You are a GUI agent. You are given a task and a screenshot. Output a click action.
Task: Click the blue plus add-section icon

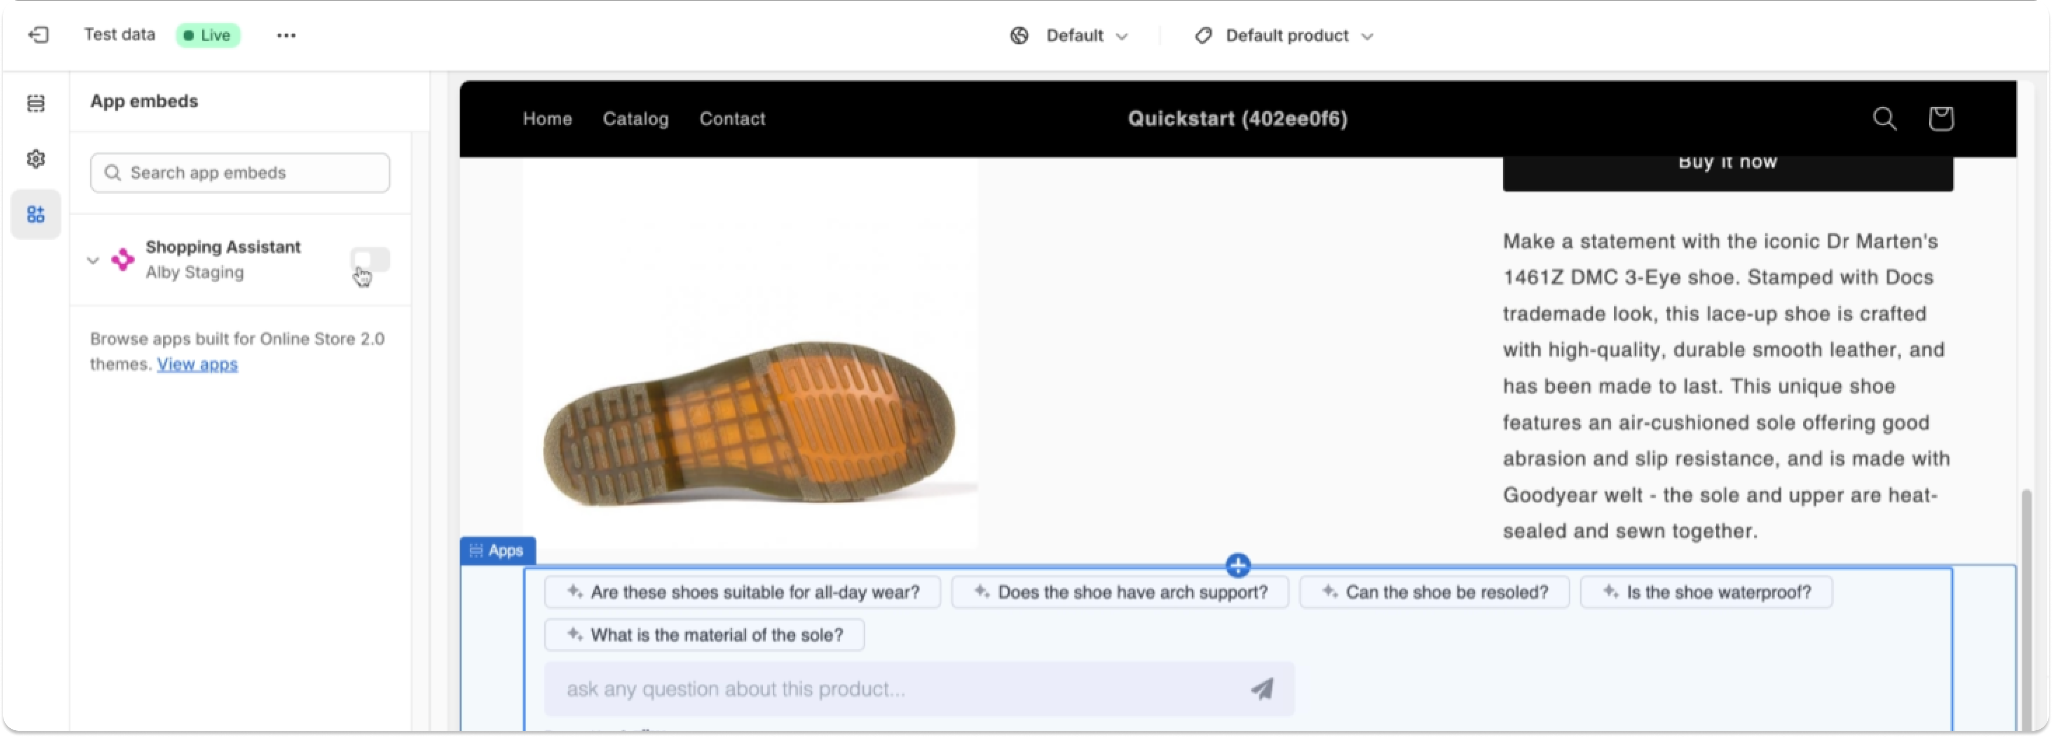click(1237, 566)
